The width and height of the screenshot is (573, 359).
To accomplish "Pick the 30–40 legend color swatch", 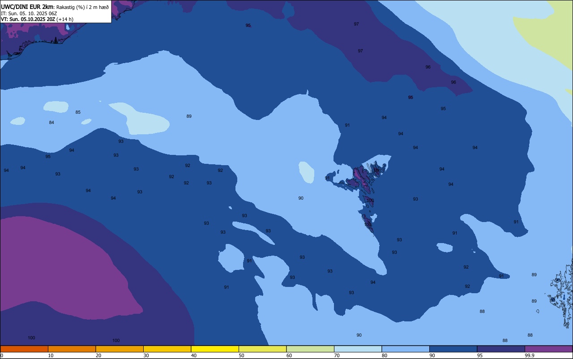I will point(167,349).
